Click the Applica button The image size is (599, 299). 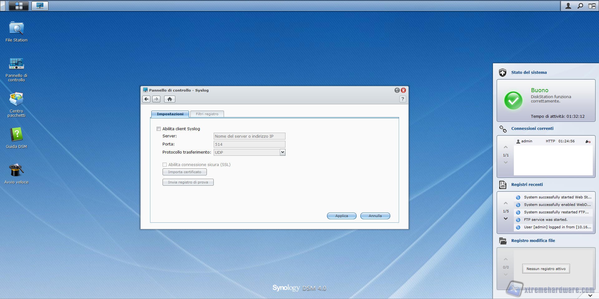(x=341, y=216)
